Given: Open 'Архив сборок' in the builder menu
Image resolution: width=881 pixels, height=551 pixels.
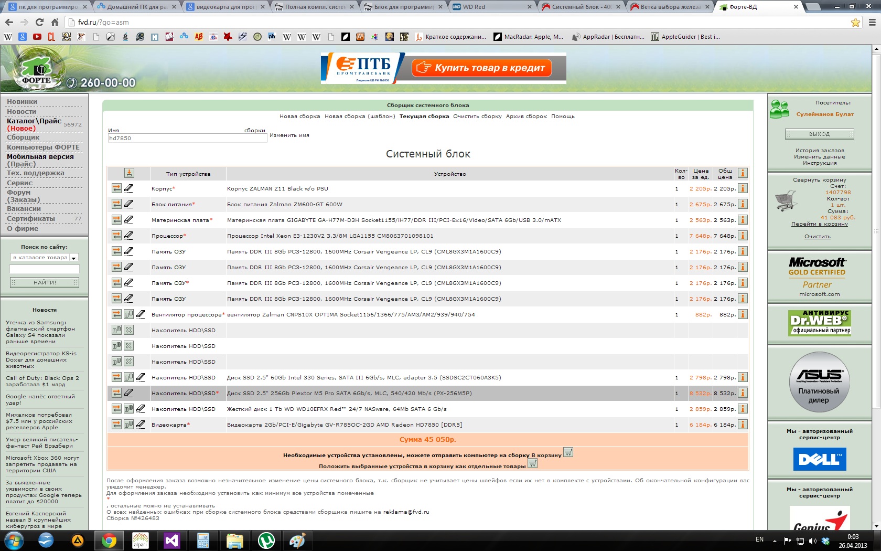Looking at the screenshot, I should pyautogui.click(x=526, y=116).
